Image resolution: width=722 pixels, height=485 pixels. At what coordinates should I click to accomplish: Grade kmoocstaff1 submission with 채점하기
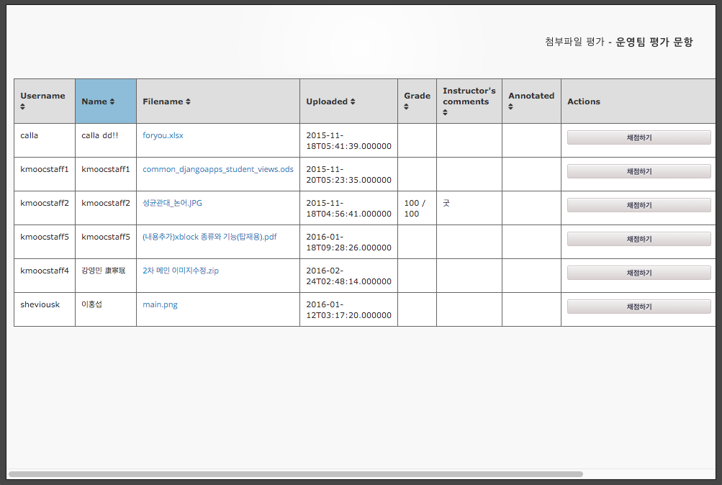(638, 171)
